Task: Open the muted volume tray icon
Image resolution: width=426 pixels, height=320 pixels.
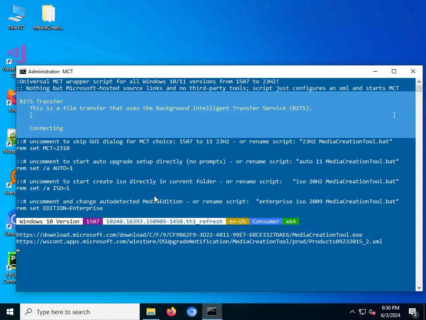Action: click(372, 312)
